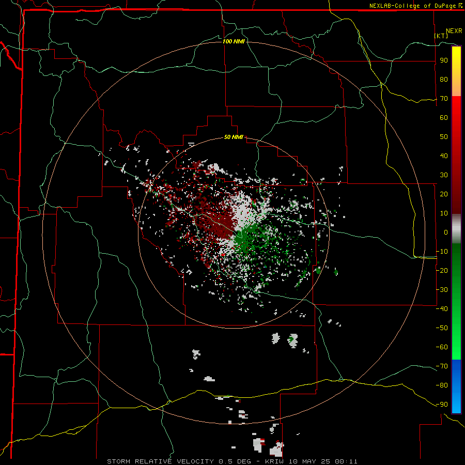Click the positive 50 scale value
The image size is (465, 465).
(x=444, y=137)
